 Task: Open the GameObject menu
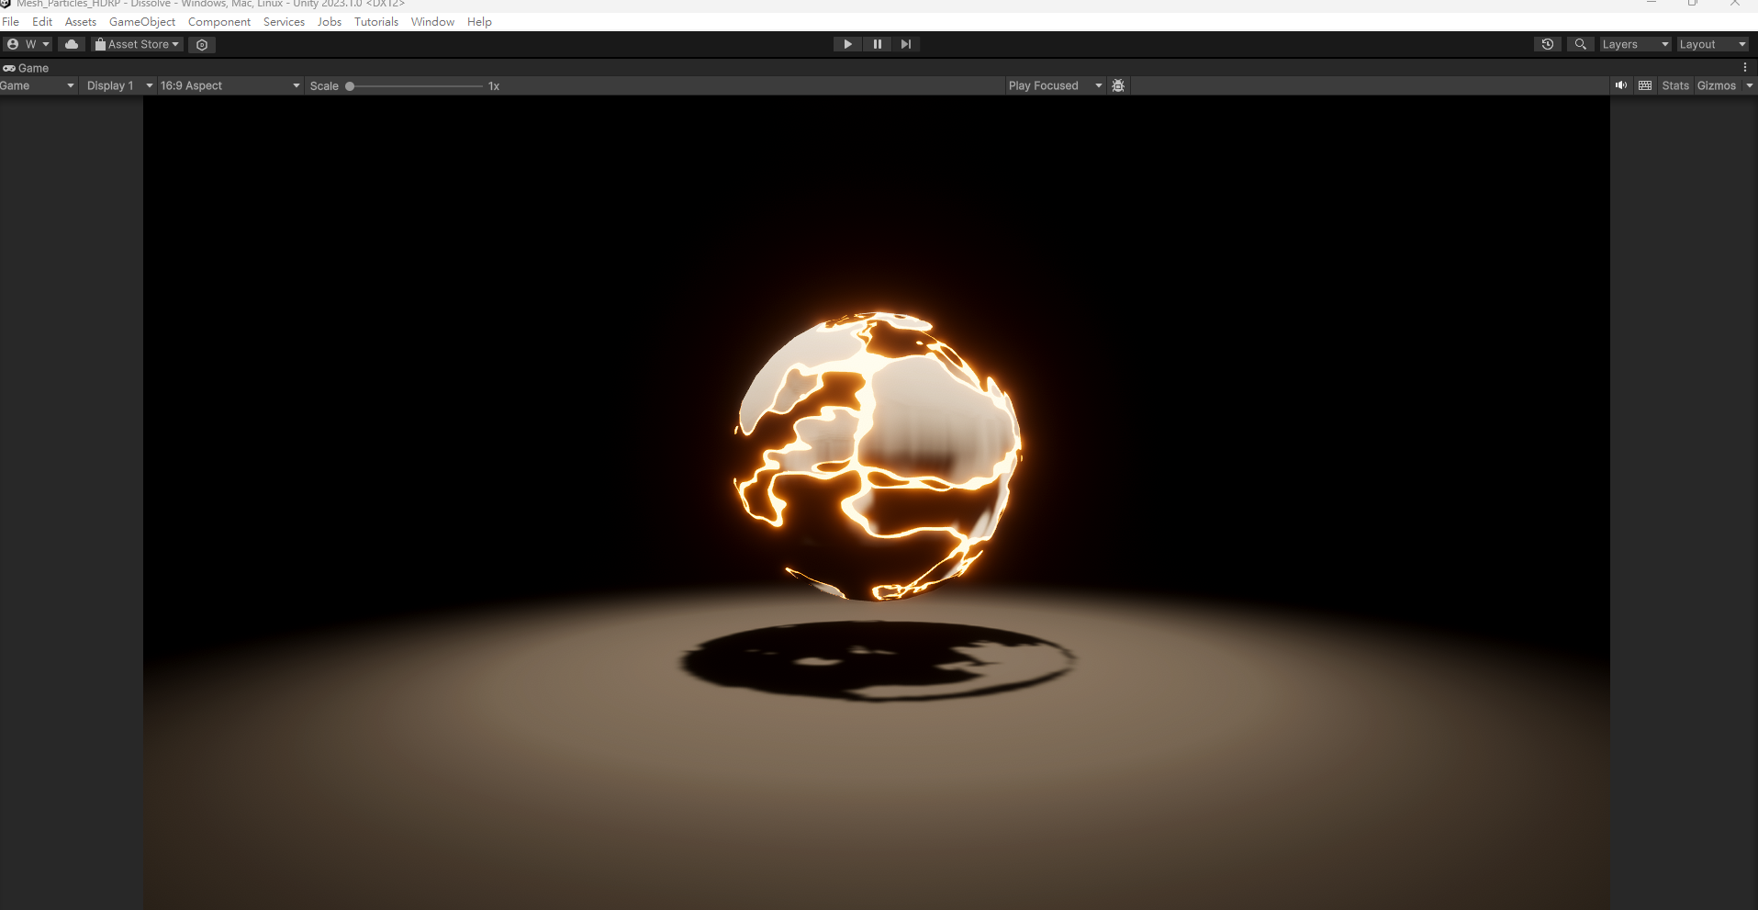[142, 21]
